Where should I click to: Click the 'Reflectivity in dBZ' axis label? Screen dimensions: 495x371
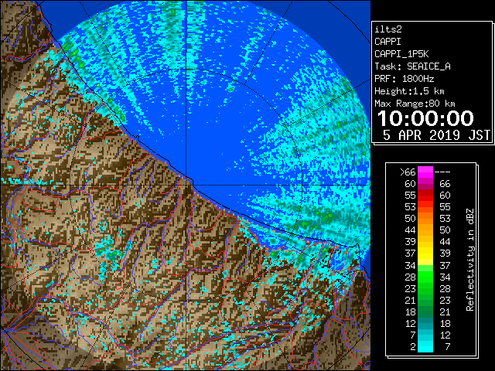[x=469, y=260]
